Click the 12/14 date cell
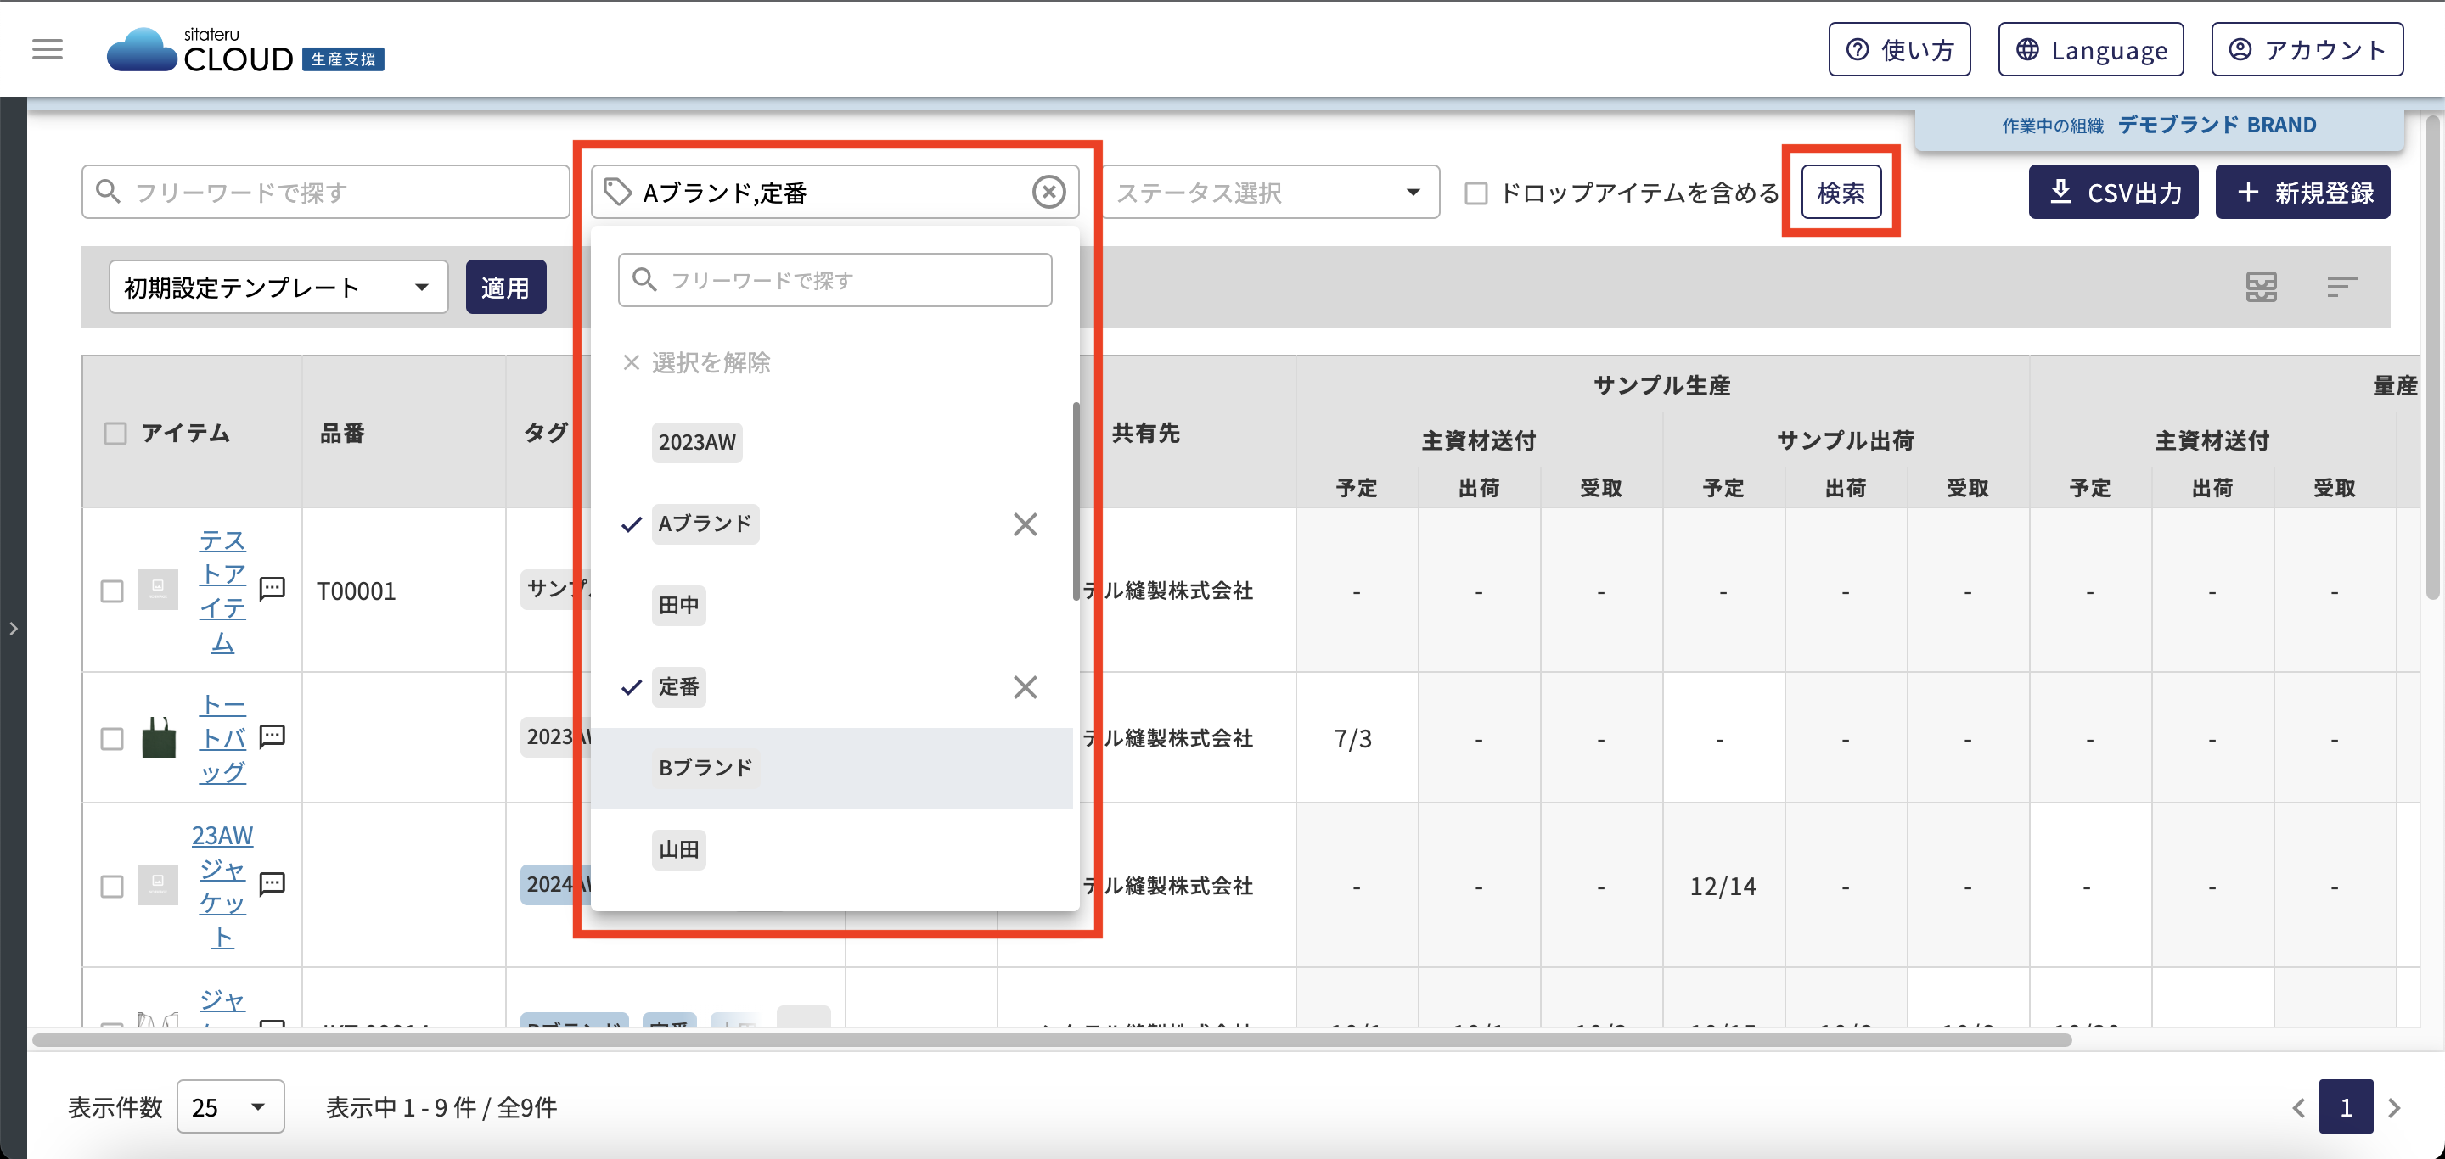 1723,886
